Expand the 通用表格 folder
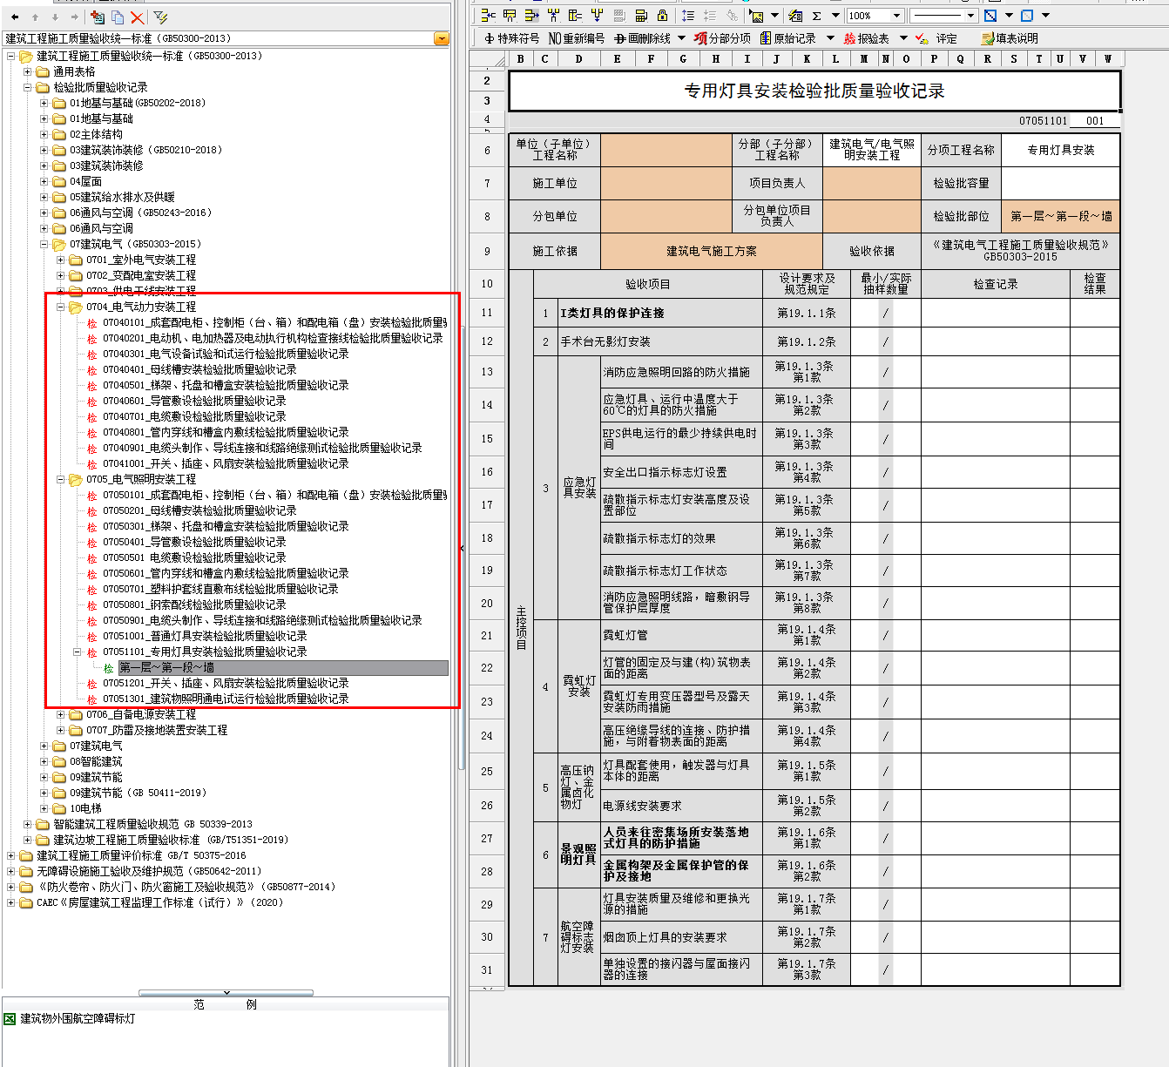Image resolution: width=1169 pixels, height=1067 pixels. click(x=28, y=71)
